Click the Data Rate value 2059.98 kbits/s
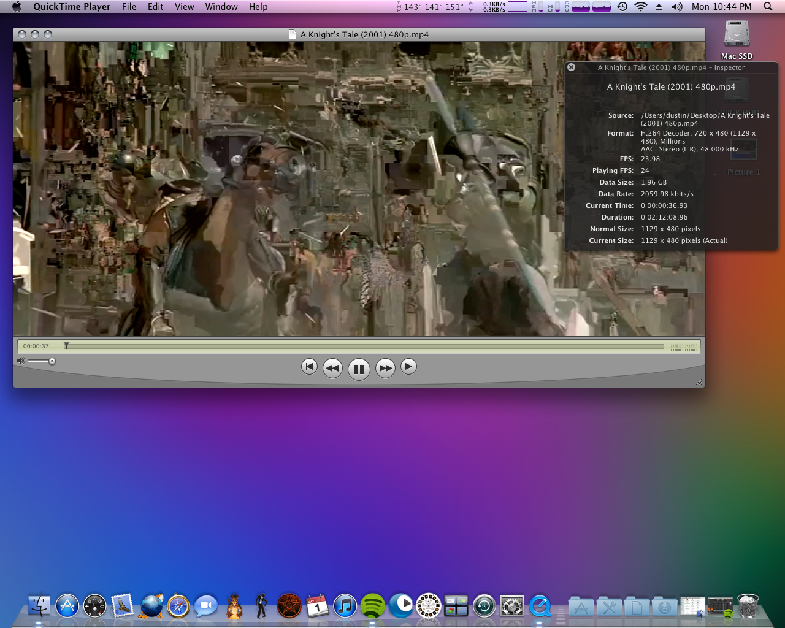Viewport: 785px width, 628px height. point(667,194)
